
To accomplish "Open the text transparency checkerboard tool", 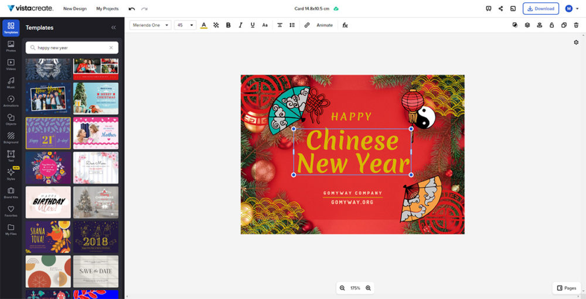I will coord(216,25).
